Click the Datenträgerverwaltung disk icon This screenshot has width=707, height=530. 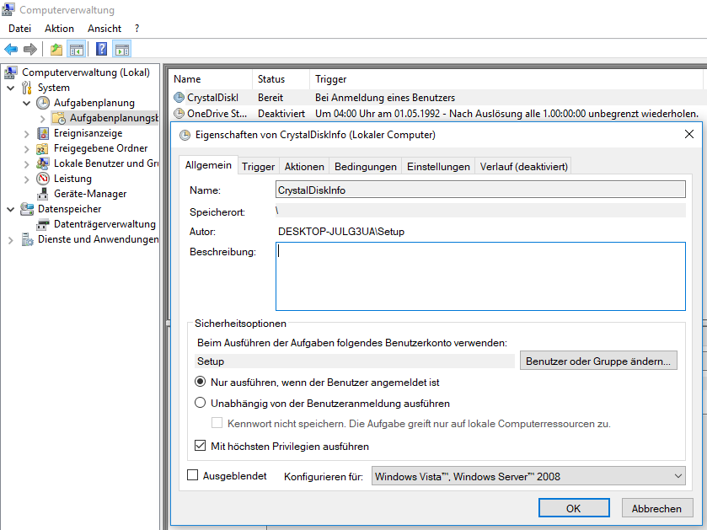(43, 224)
